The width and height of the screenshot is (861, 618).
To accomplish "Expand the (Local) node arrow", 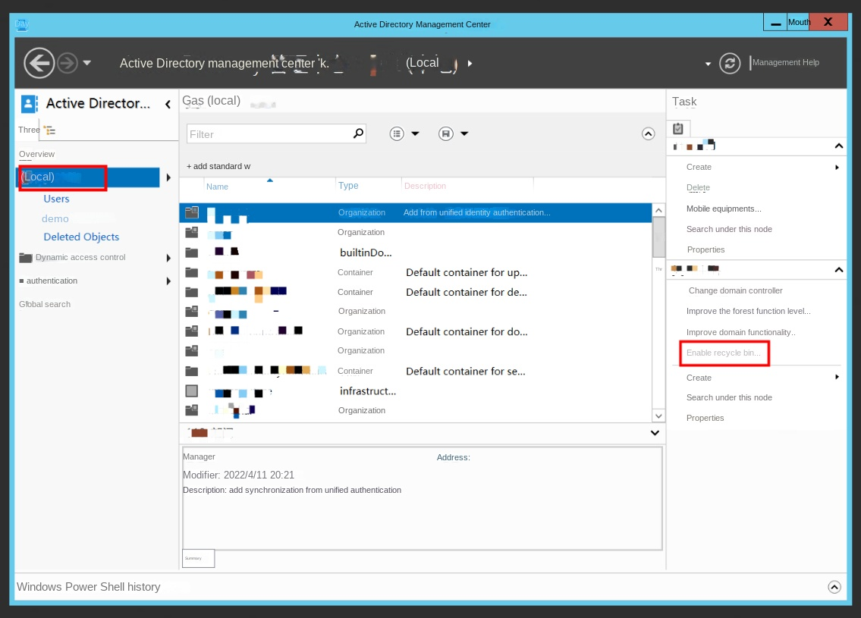I will tap(168, 177).
